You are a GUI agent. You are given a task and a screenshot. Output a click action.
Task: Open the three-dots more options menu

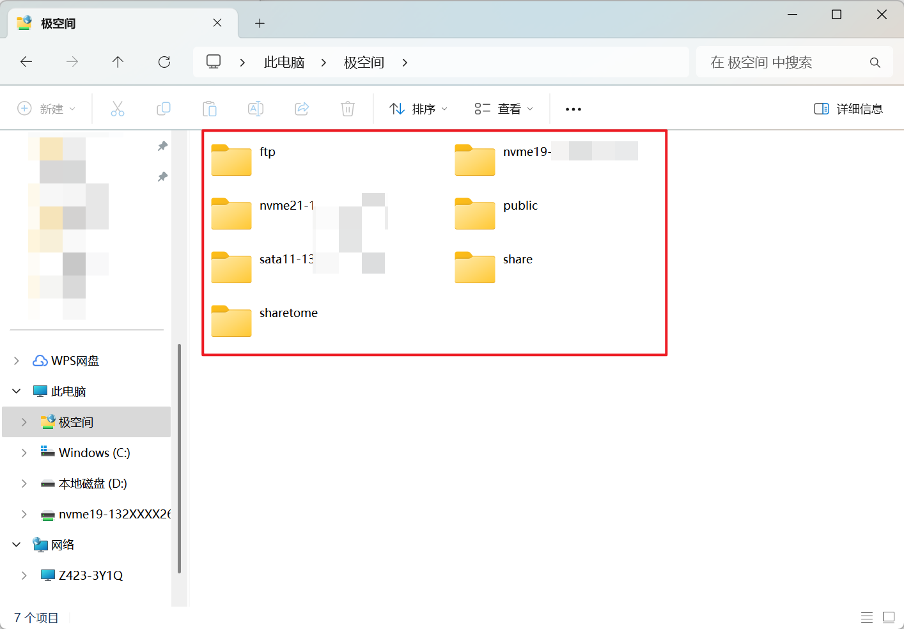[x=573, y=109]
